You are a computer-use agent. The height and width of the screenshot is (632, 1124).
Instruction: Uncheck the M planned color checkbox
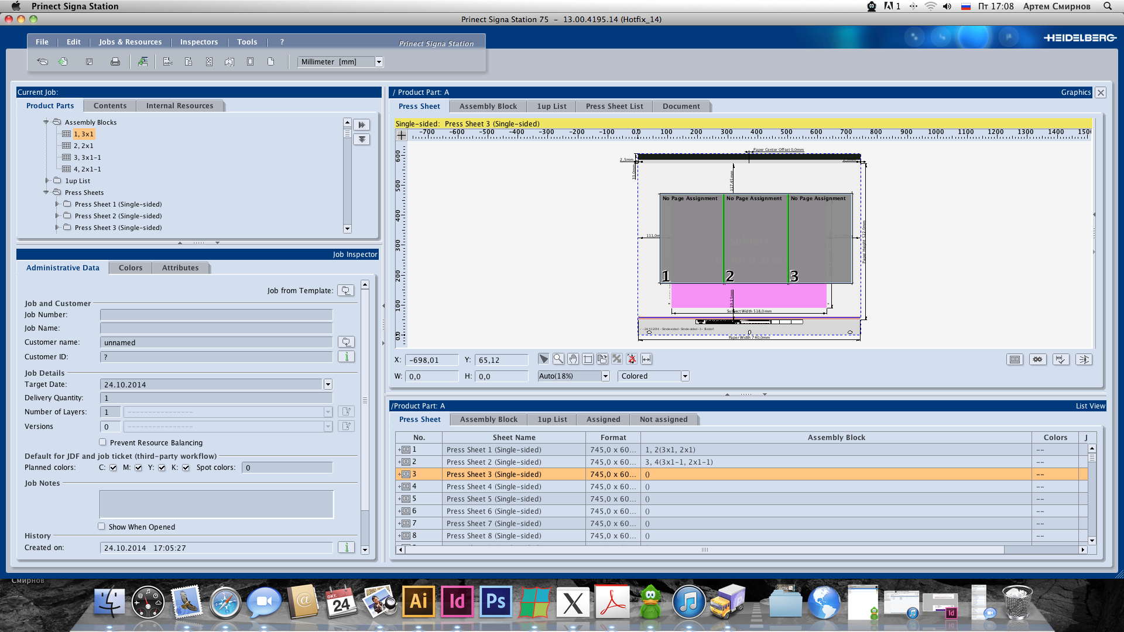point(138,468)
